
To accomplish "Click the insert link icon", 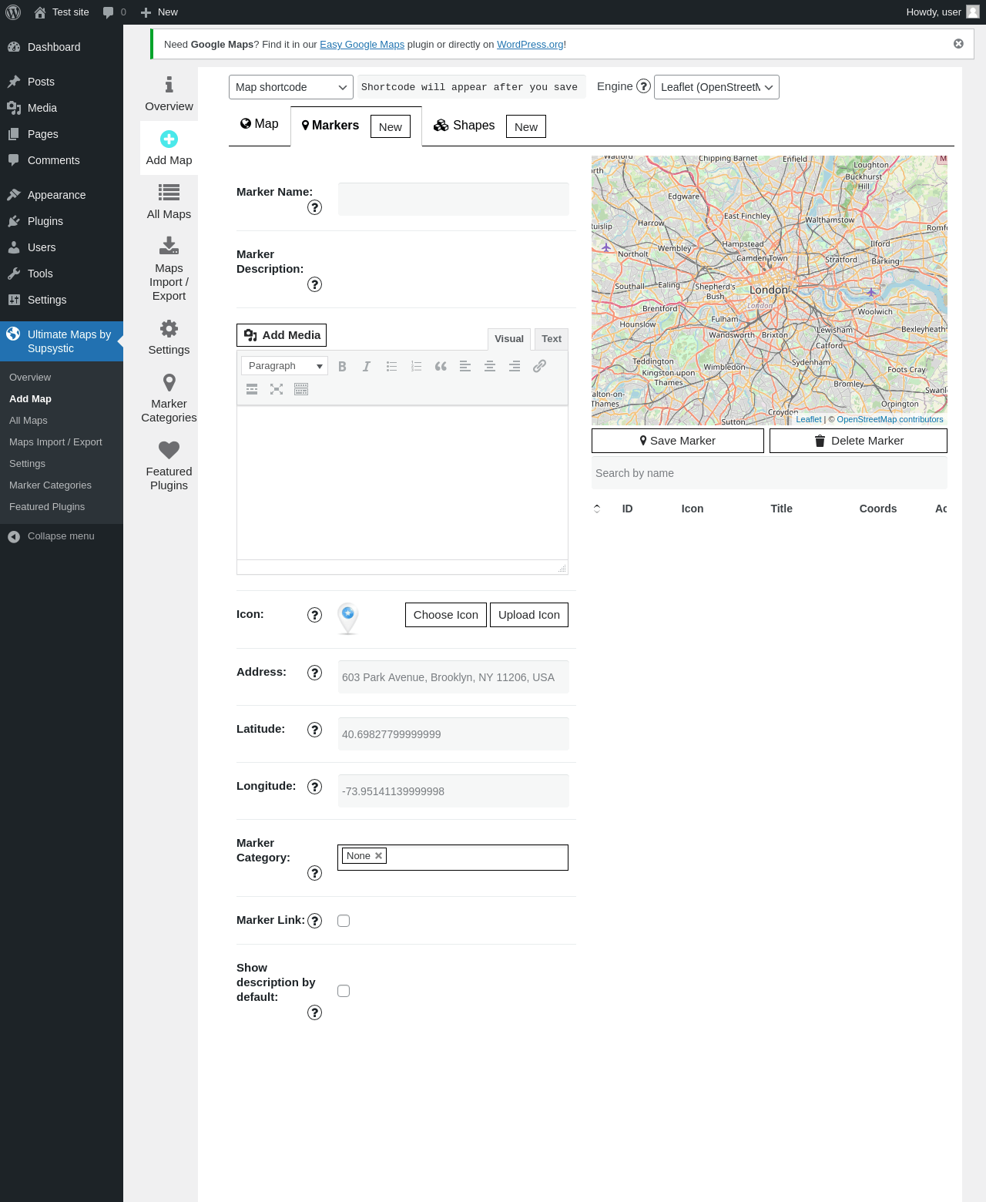I will click(x=539, y=366).
